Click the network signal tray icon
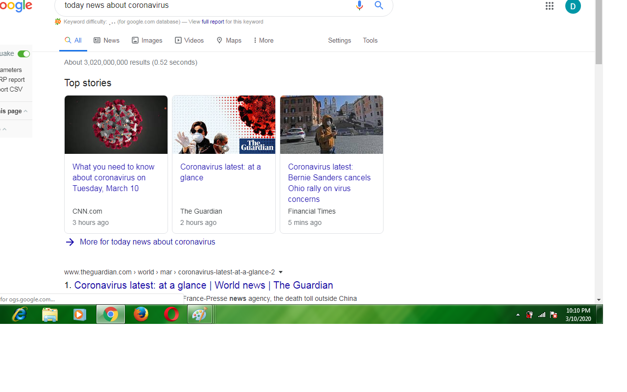The height and width of the screenshot is (392, 627). pos(542,315)
